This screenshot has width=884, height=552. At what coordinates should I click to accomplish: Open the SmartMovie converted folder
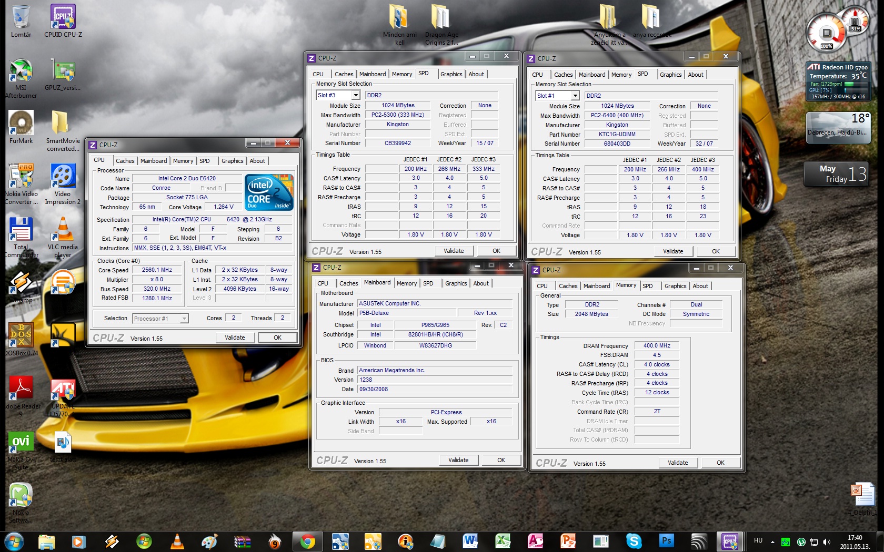point(63,131)
